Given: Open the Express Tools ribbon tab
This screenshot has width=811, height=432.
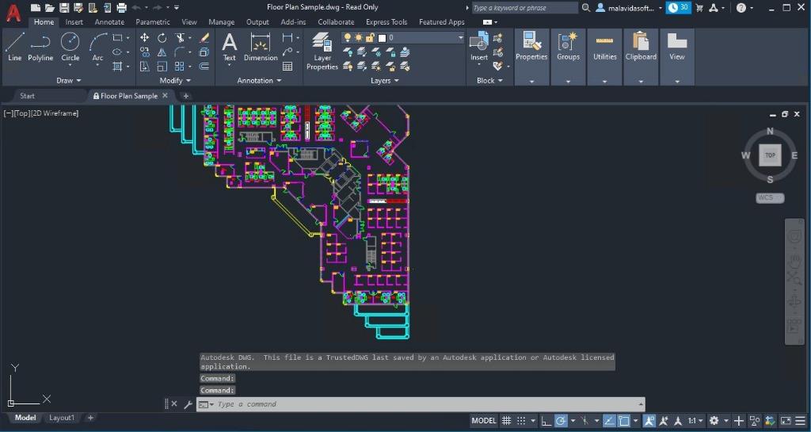Looking at the screenshot, I should [x=386, y=21].
